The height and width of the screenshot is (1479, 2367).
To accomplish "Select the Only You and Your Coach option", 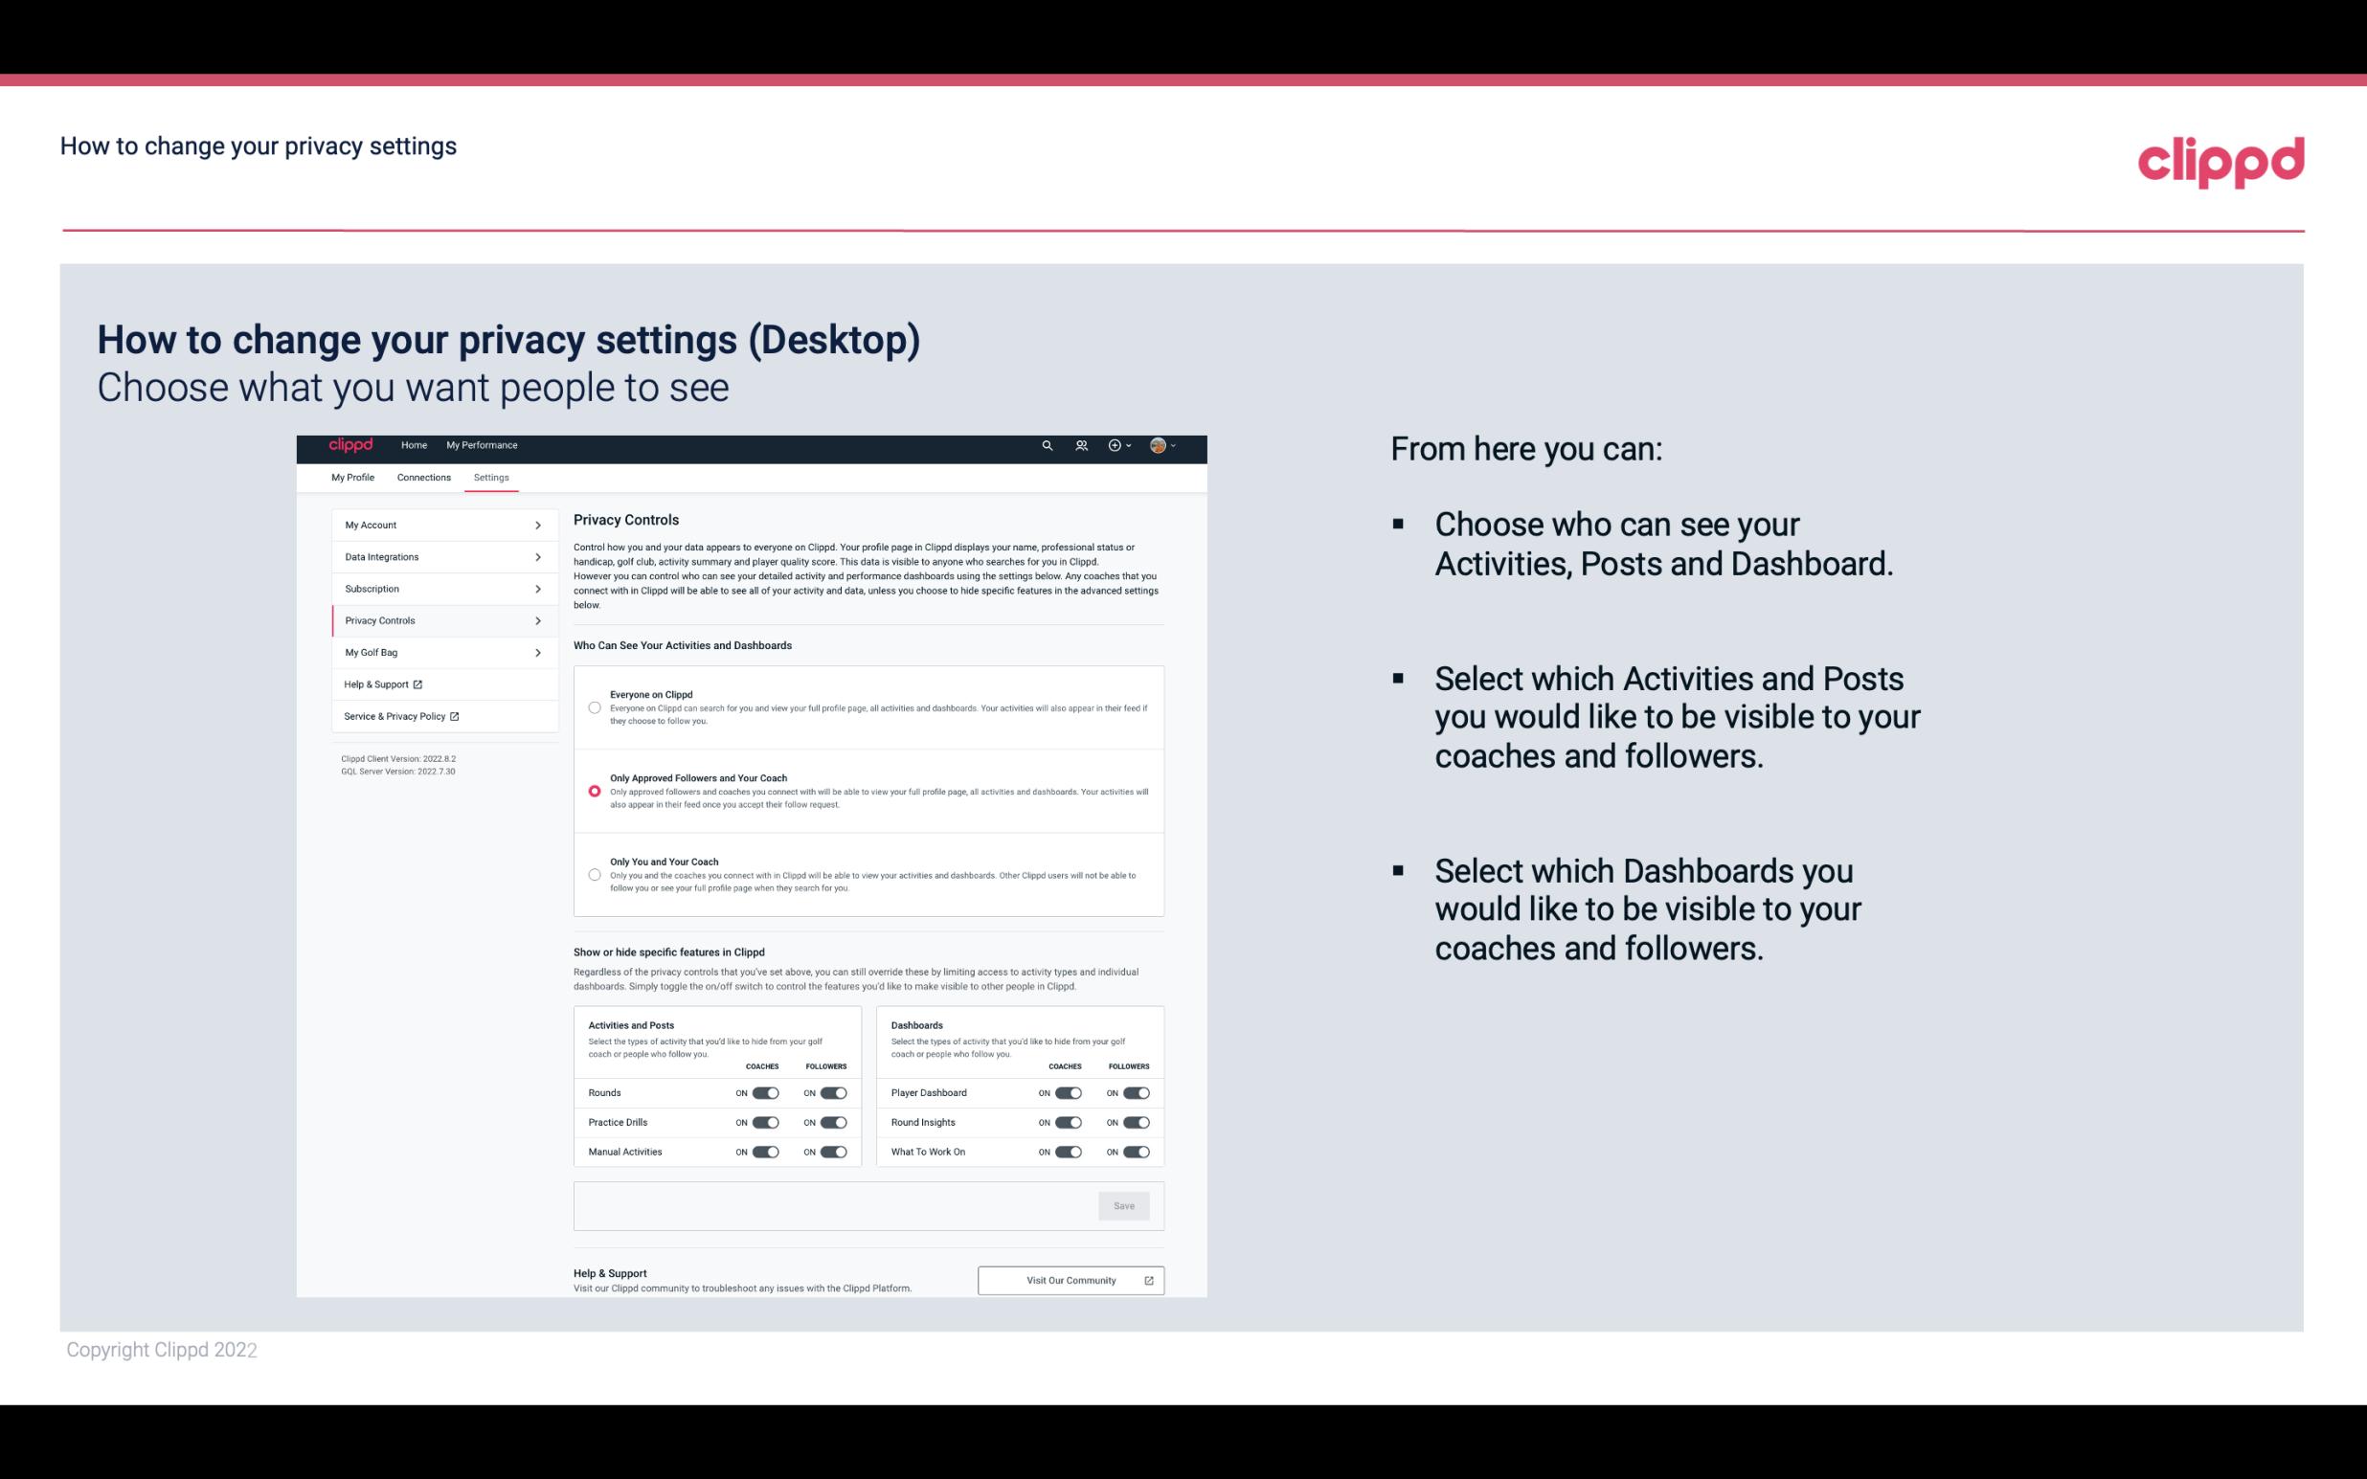I will (595, 874).
